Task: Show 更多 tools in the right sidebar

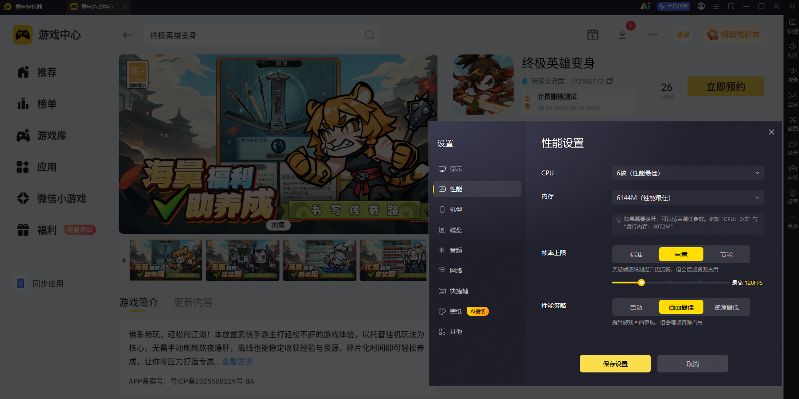Action: pos(792,221)
